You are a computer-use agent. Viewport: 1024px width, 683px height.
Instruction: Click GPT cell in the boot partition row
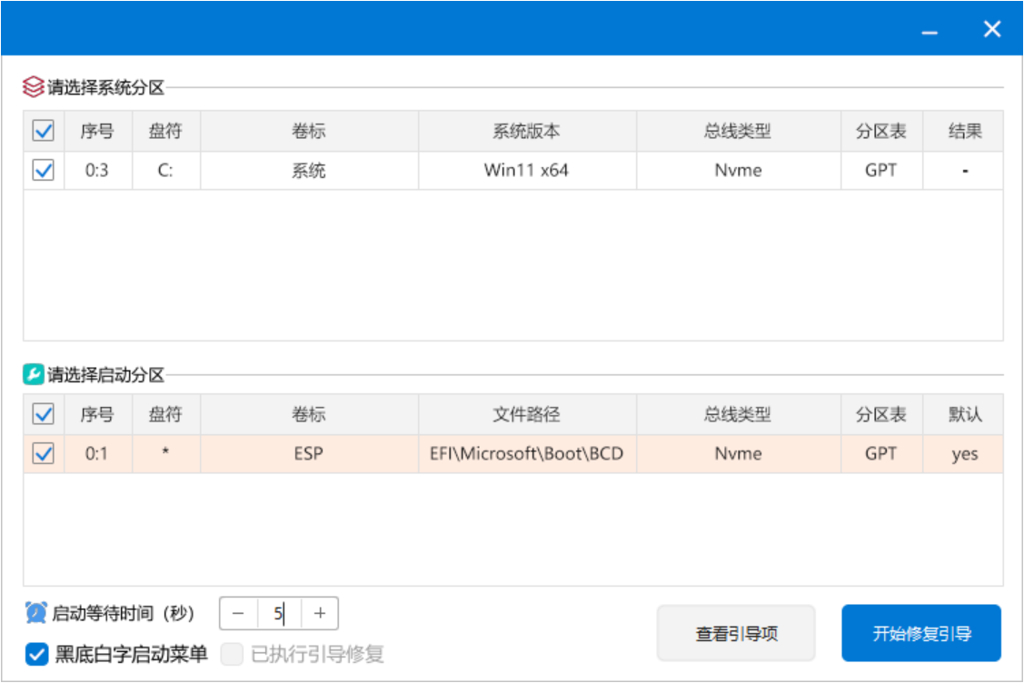pos(881,454)
